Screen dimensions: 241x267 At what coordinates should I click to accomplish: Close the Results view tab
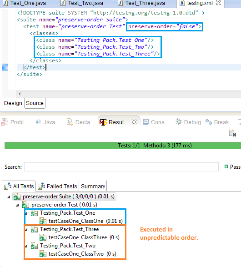coord(134,122)
